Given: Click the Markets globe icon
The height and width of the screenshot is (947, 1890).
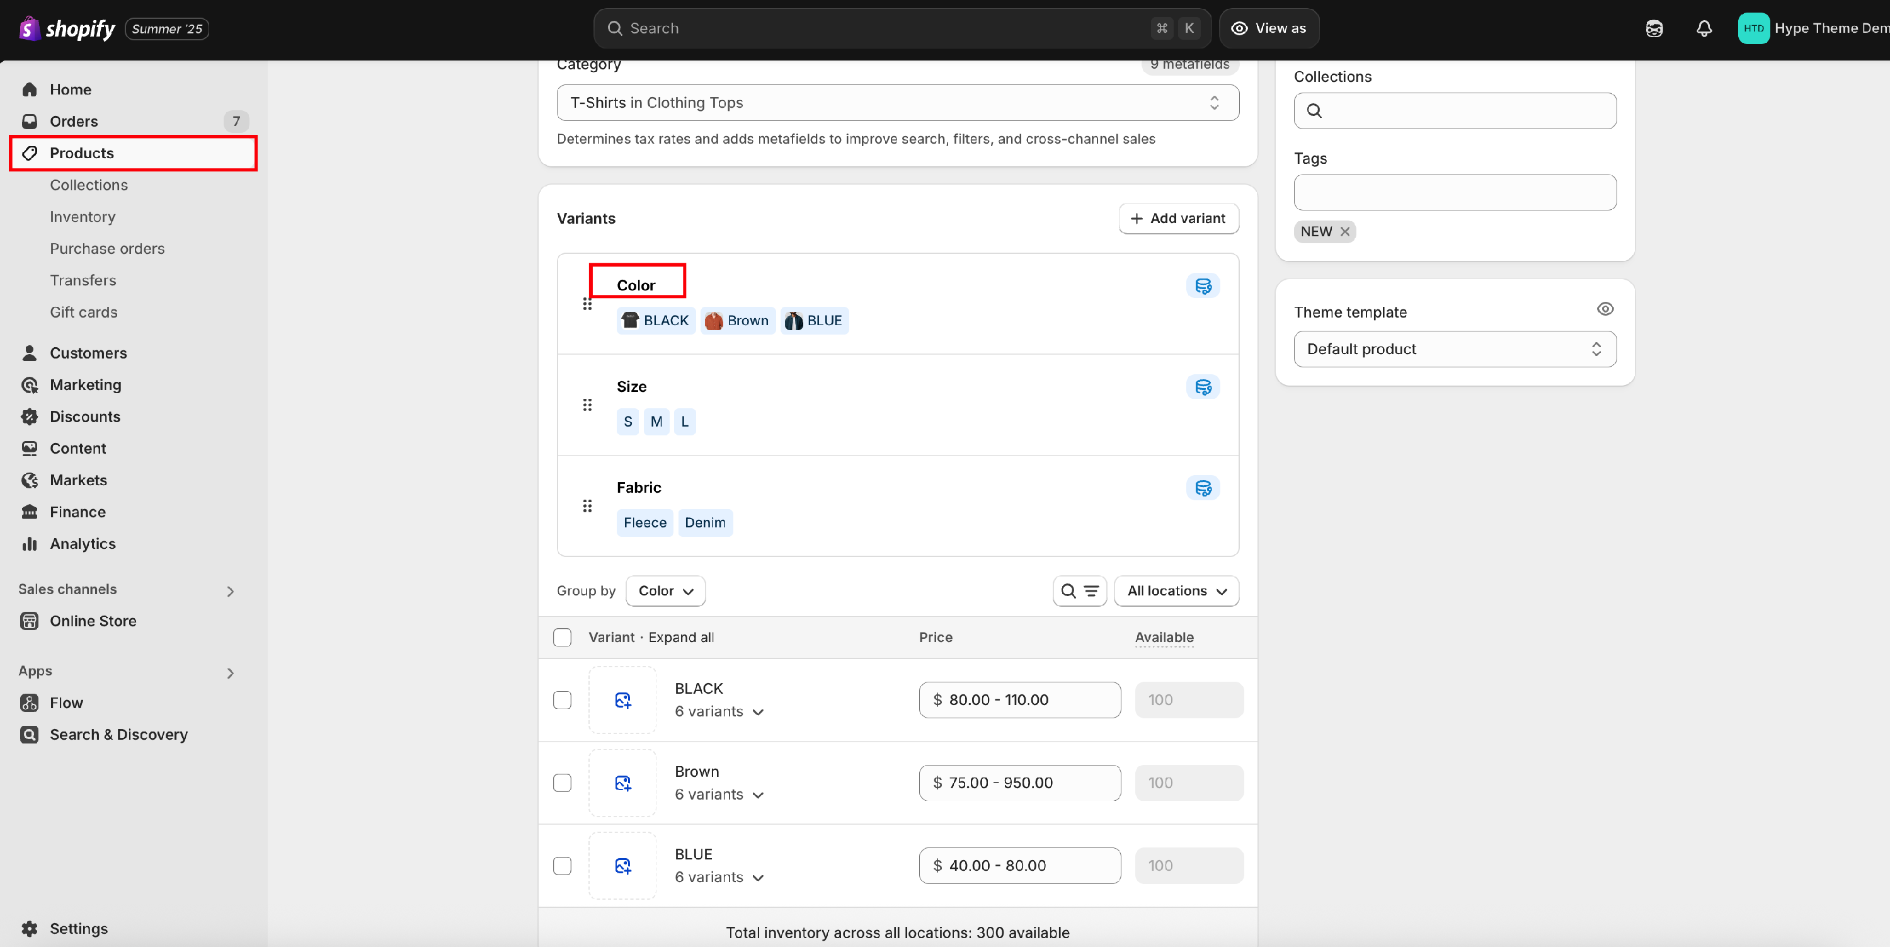Looking at the screenshot, I should click(x=30, y=481).
